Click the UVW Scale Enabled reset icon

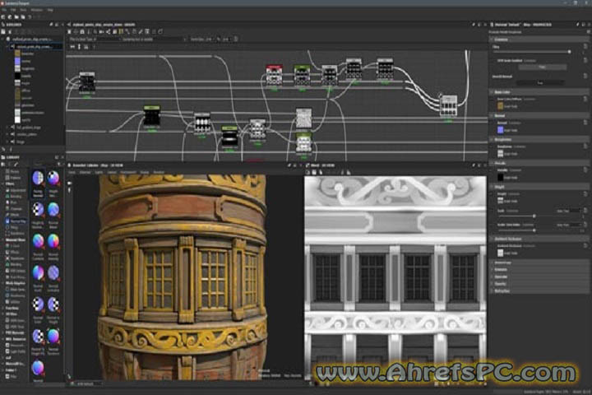(x=585, y=60)
